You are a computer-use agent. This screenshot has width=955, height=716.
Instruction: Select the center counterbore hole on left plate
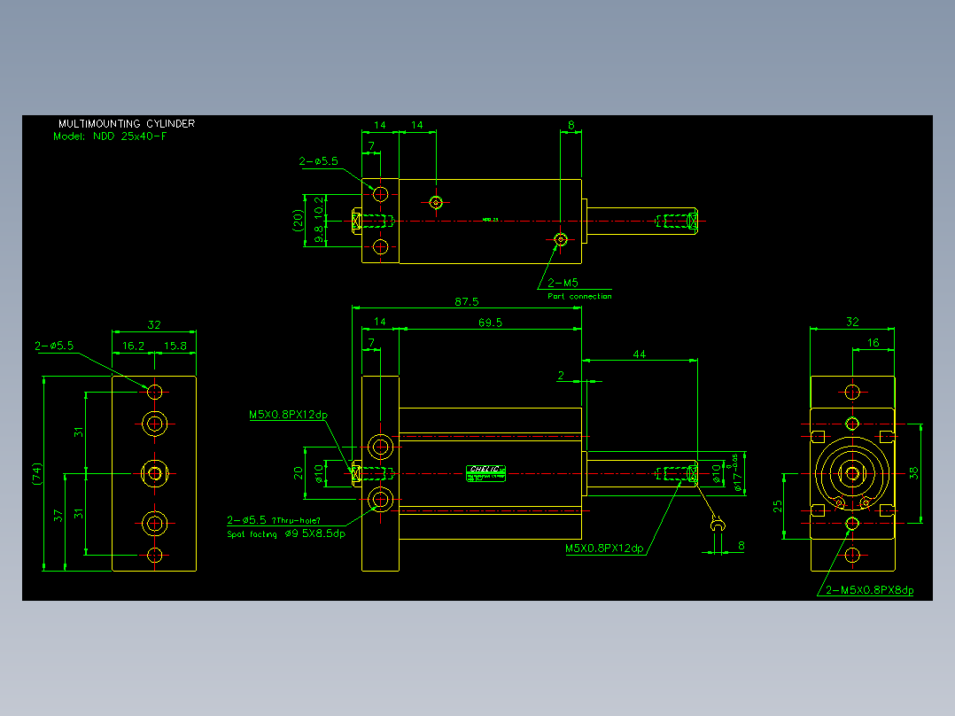[155, 473]
